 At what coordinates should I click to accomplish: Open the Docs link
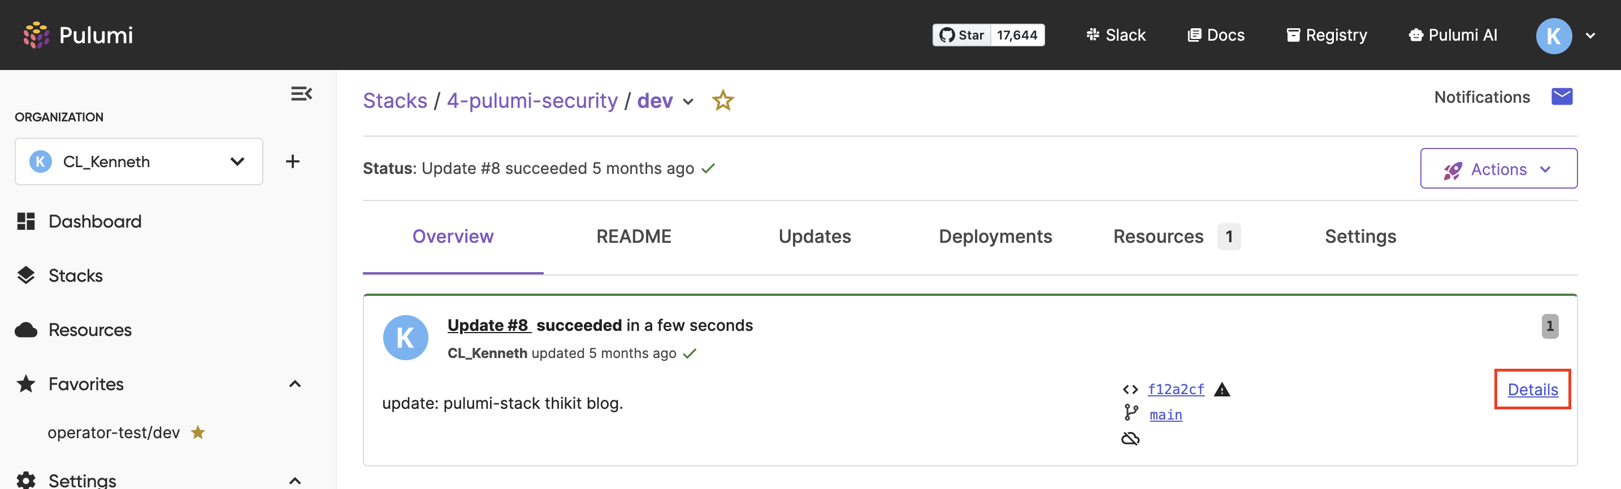(1216, 35)
